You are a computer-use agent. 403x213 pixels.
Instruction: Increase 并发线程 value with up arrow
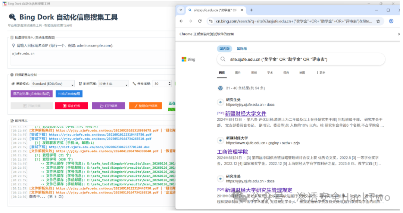(169, 83)
